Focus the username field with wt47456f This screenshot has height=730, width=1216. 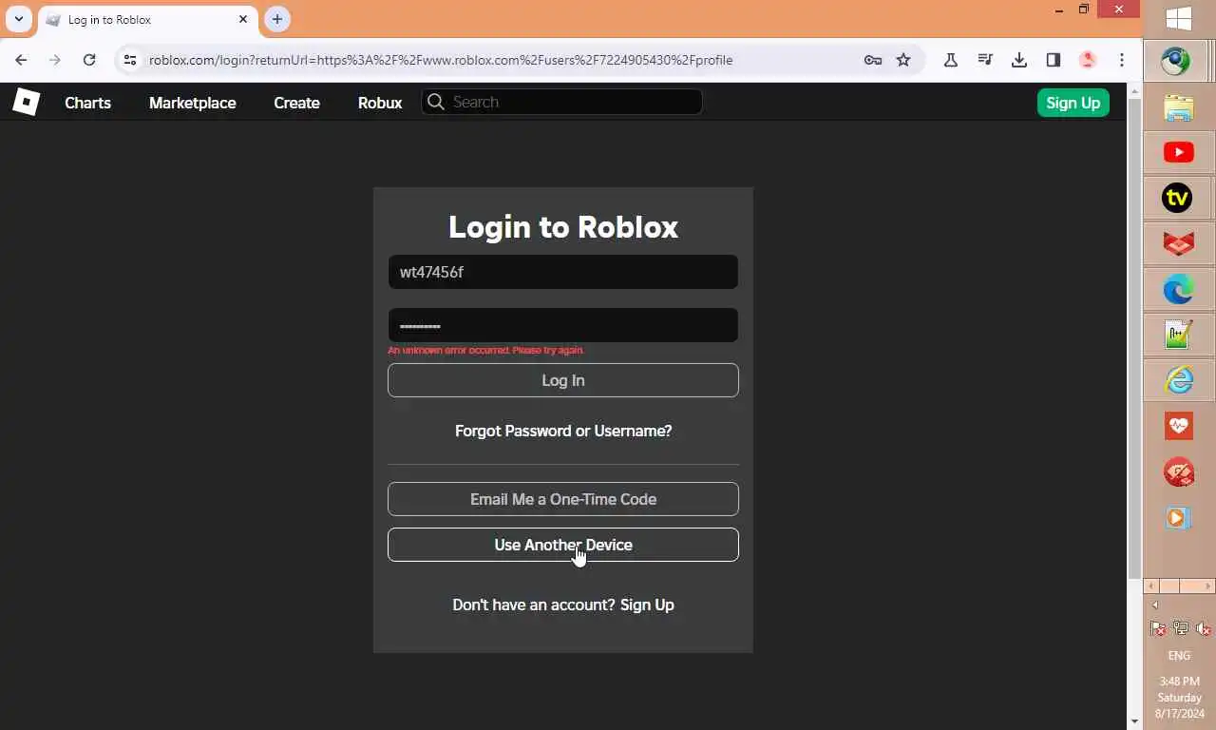[x=563, y=272]
